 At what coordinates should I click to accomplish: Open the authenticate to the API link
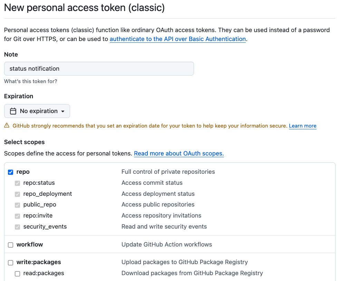178,39
